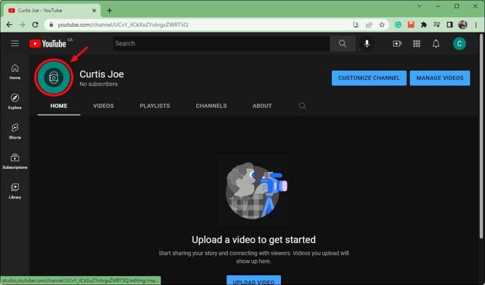Change profile picture via the camera icon
The image size is (485, 285).
coord(53,78)
